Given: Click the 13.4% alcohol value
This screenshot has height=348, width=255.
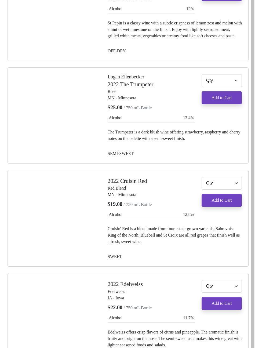Looking at the screenshot, I should point(188,118).
